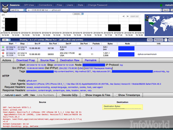
Task: Open the Actions dropdown menu
Action: tap(7, 60)
